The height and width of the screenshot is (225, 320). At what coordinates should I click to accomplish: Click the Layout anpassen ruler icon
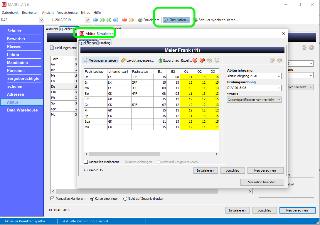tap(123, 60)
